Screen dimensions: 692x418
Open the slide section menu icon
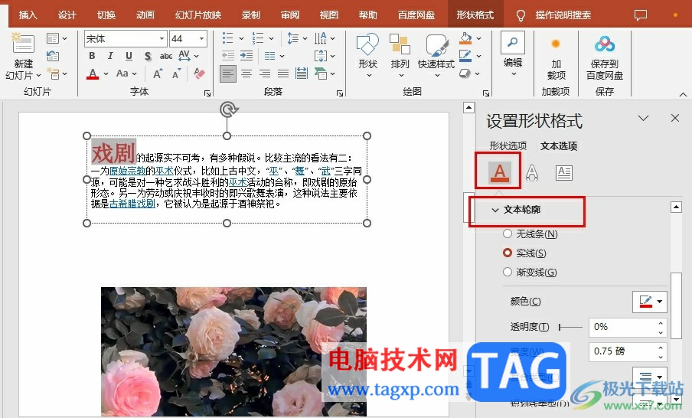(x=57, y=73)
